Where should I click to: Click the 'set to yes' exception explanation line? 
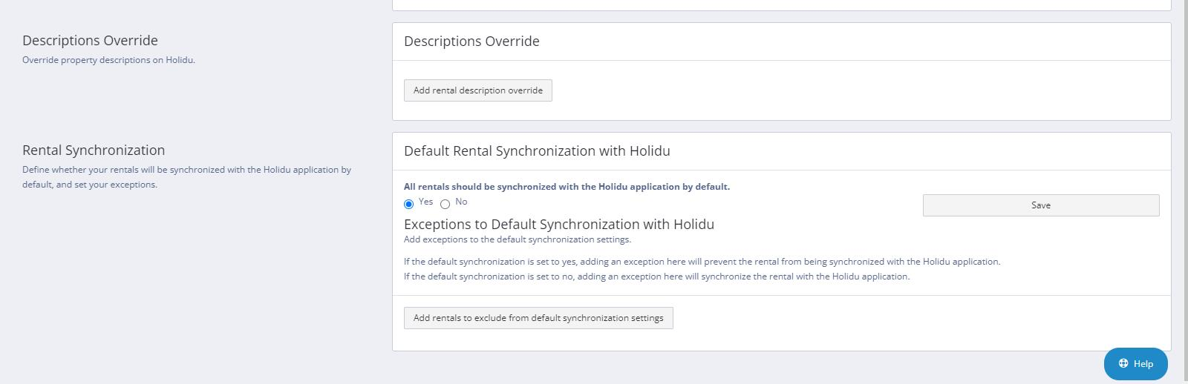tap(702, 262)
